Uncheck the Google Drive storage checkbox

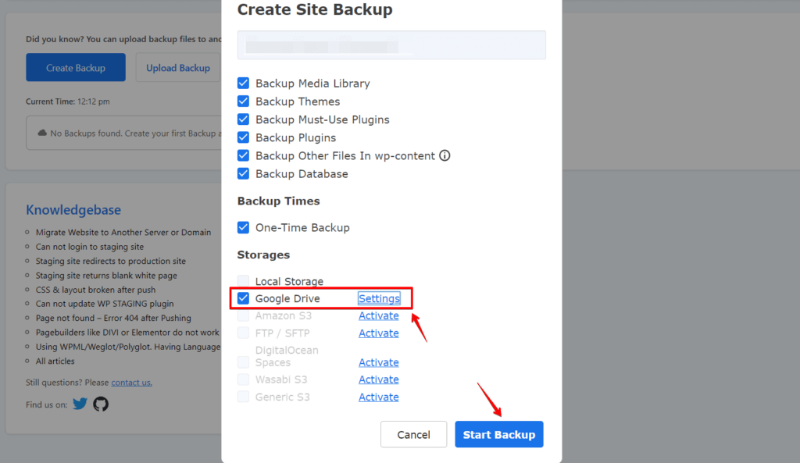tap(244, 298)
